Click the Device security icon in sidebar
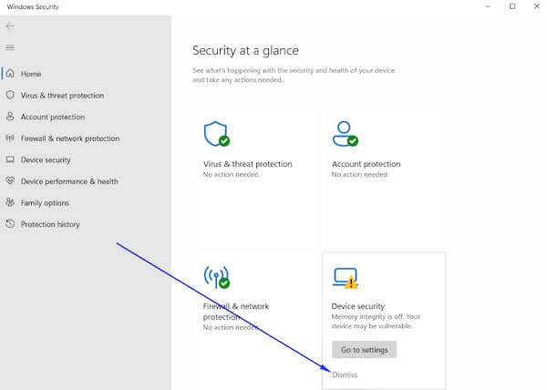The image size is (547, 390). (x=11, y=160)
